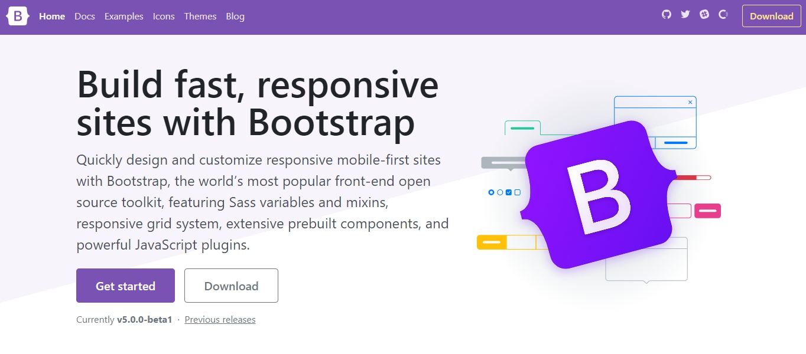Go to the Examples page
Screen dimensions: 806x354
(x=123, y=16)
